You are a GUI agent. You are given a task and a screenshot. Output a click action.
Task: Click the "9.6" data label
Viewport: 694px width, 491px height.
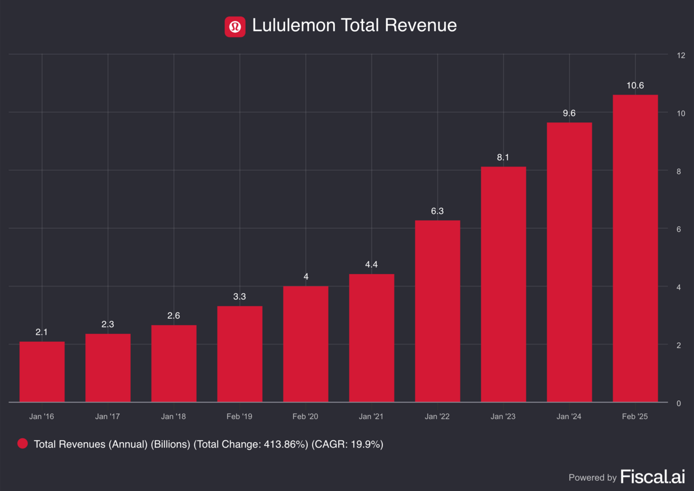click(x=569, y=113)
